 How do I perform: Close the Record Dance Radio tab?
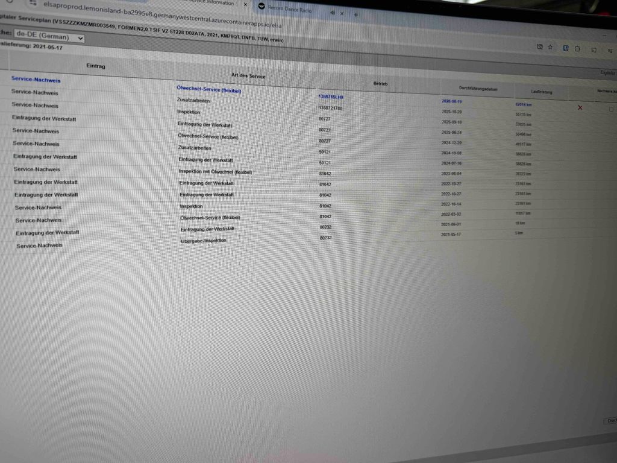point(342,14)
